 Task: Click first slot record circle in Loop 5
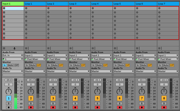115,8
